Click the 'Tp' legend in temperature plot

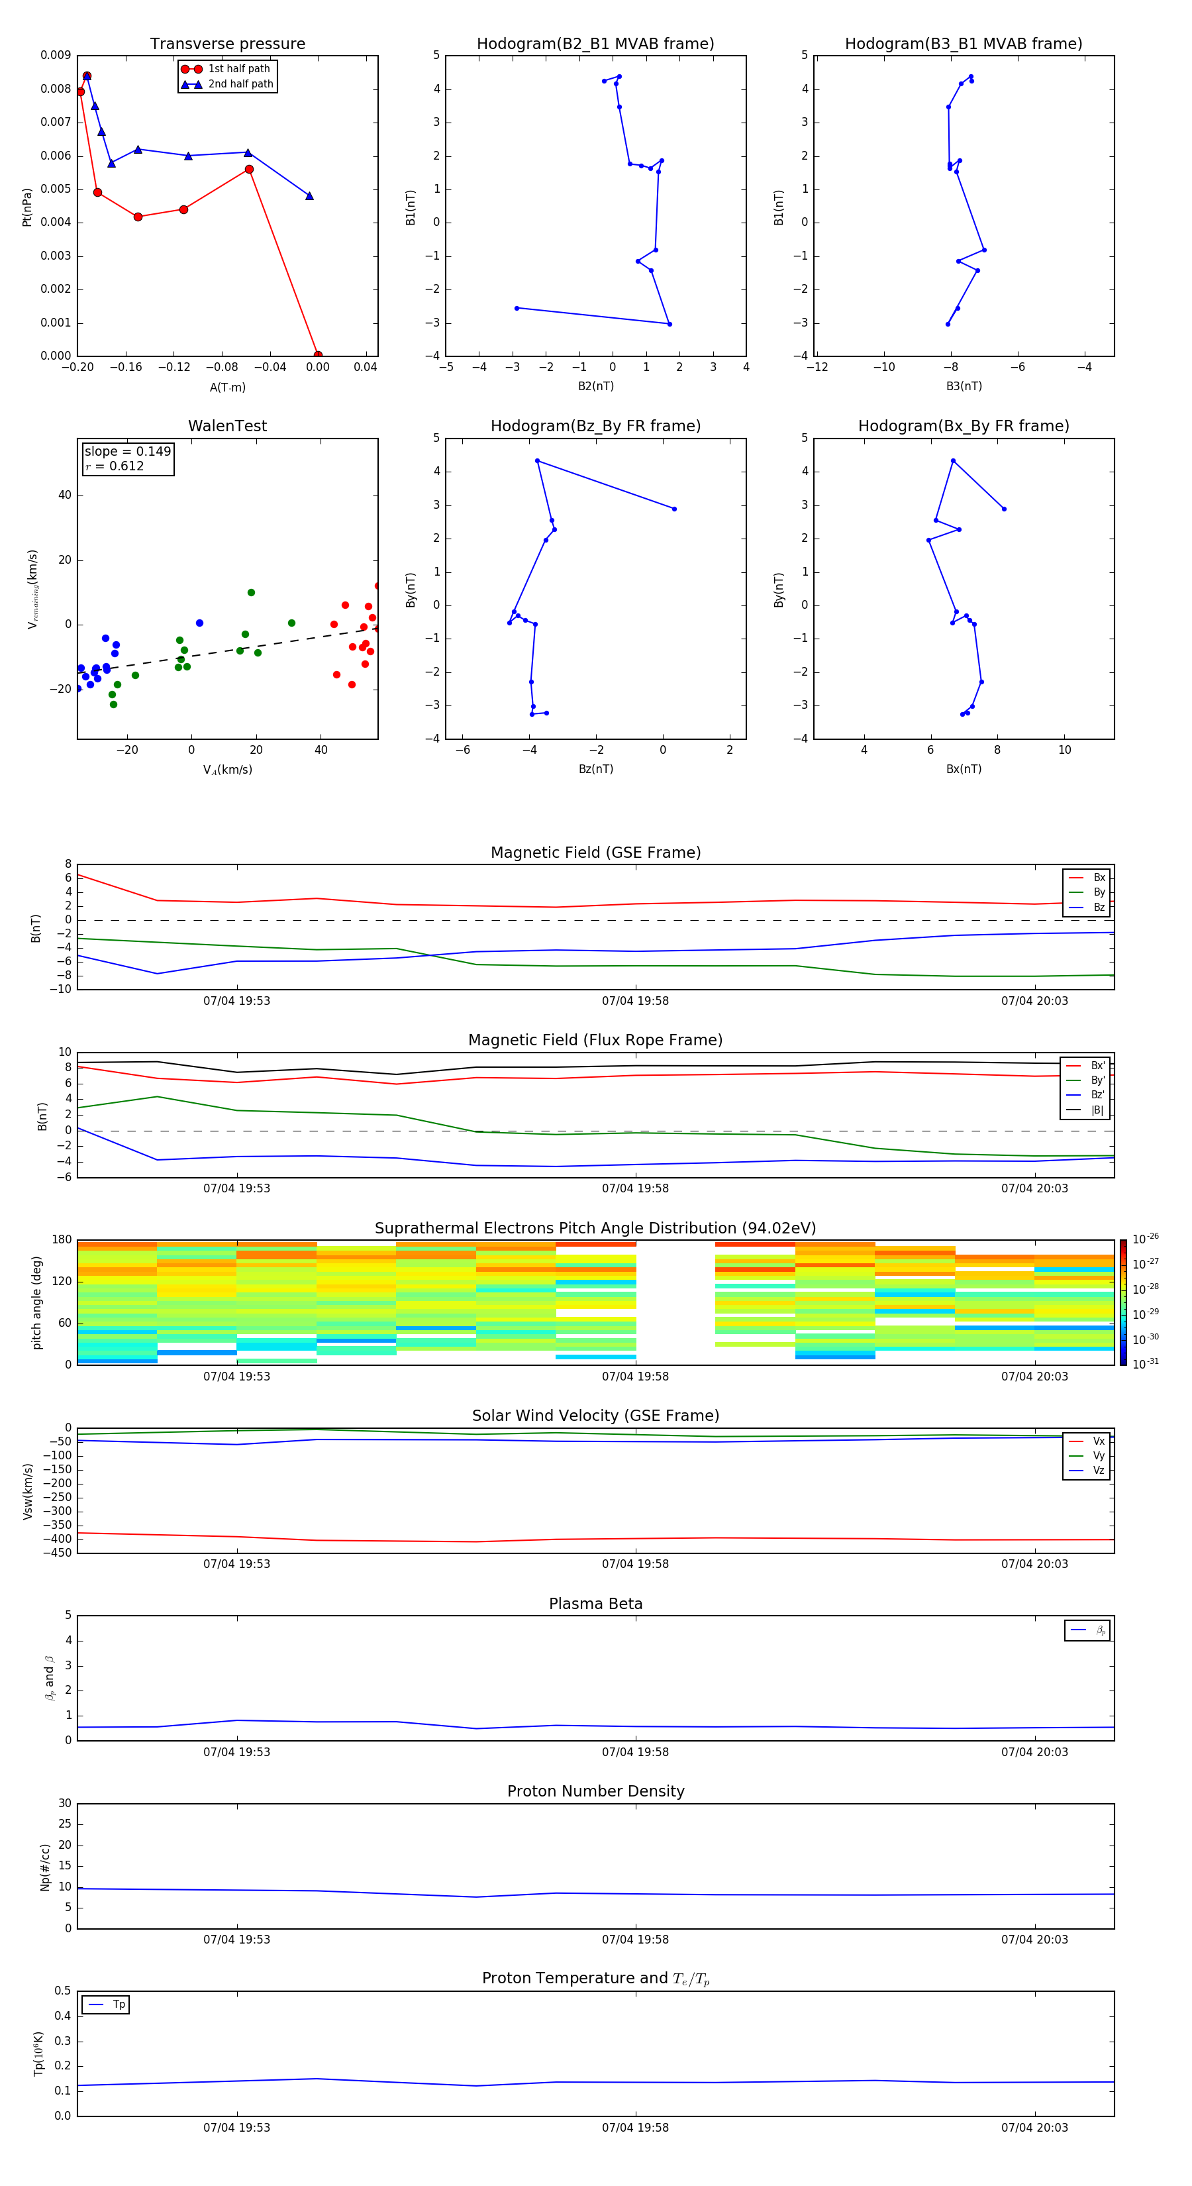point(106,2004)
